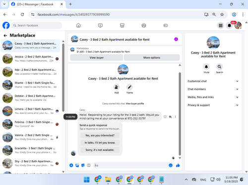Screen dimensions: 248x185
Task: Choose a sticker icon in composer
Action: point(83,165)
